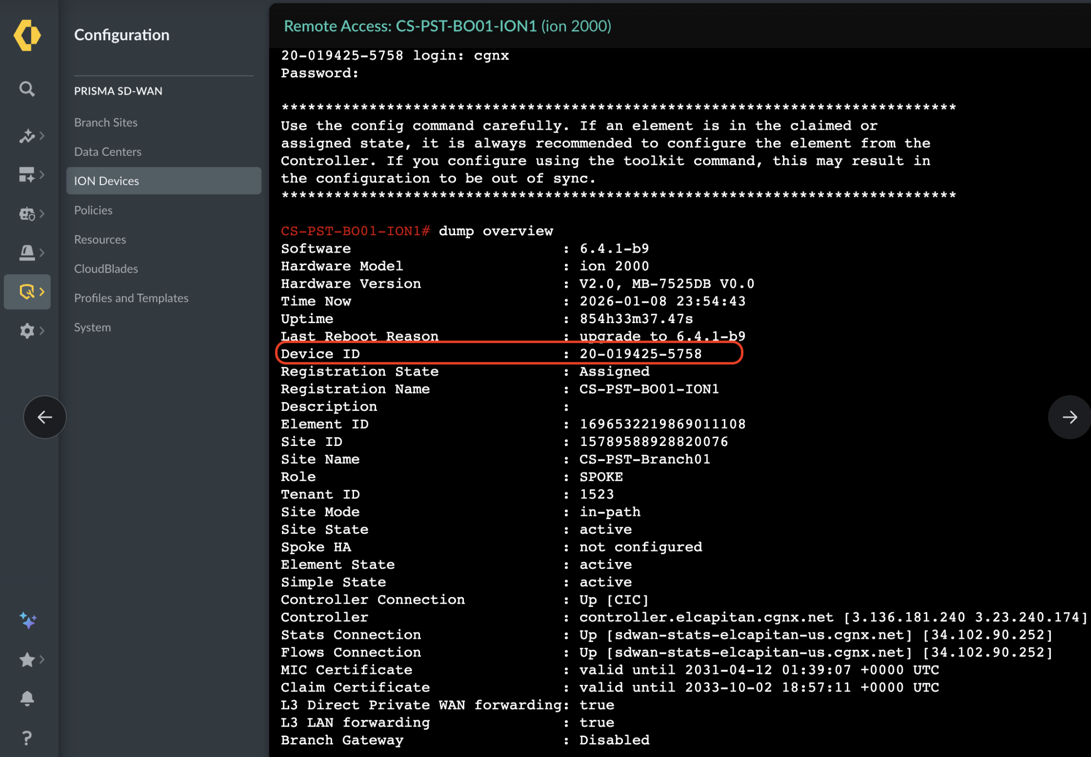Image resolution: width=1091 pixels, height=757 pixels.
Task: Open Policies in Prisma SD-WAN menu
Action: coord(93,210)
